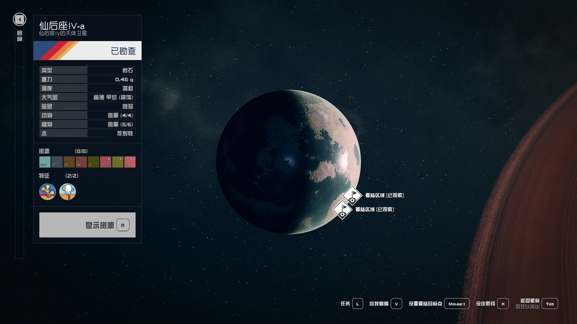Click the Mouse 1 set landing target button
This screenshot has width=577, height=324.
click(457, 304)
